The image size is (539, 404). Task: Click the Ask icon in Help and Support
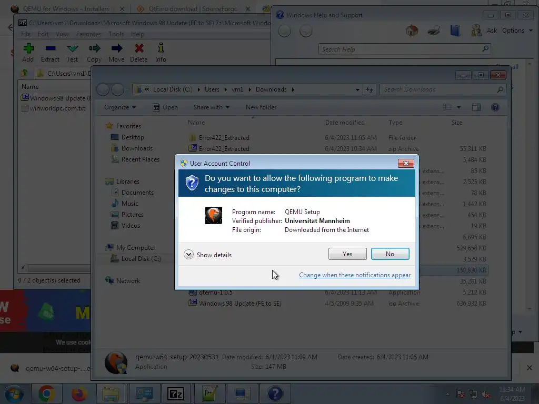[x=484, y=31]
